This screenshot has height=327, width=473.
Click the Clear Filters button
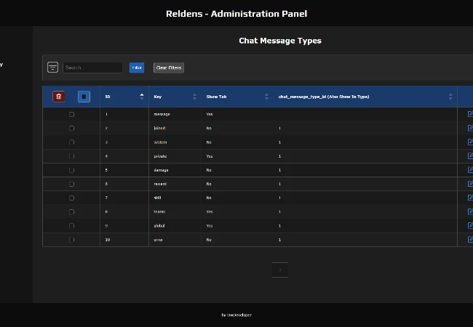(x=169, y=68)
